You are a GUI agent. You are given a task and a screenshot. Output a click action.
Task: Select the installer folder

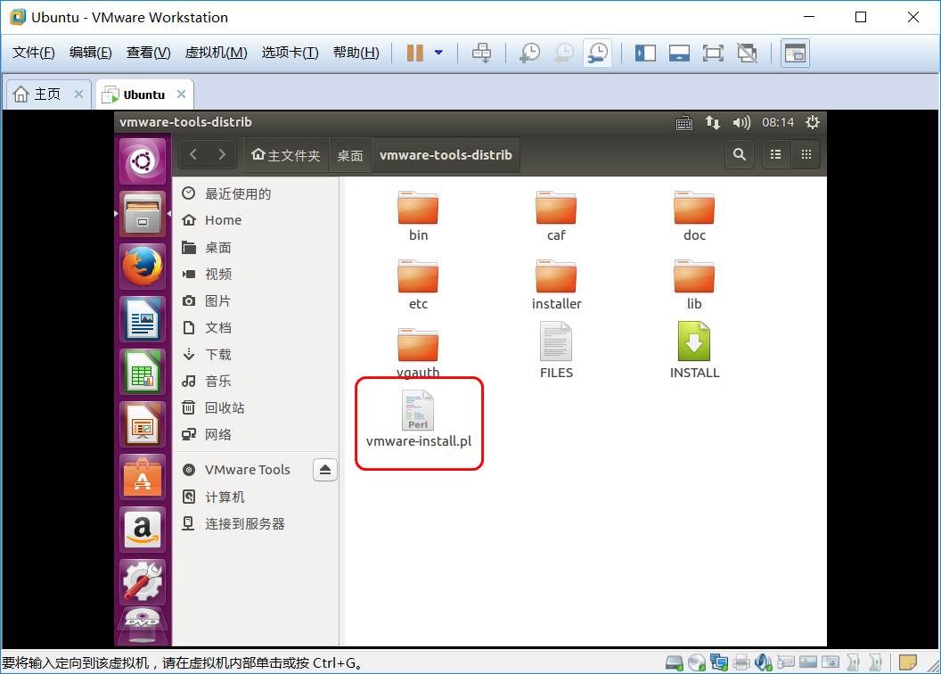click(556, 284)
